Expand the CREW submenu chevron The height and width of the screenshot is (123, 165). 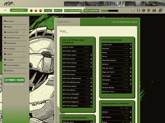24,54
